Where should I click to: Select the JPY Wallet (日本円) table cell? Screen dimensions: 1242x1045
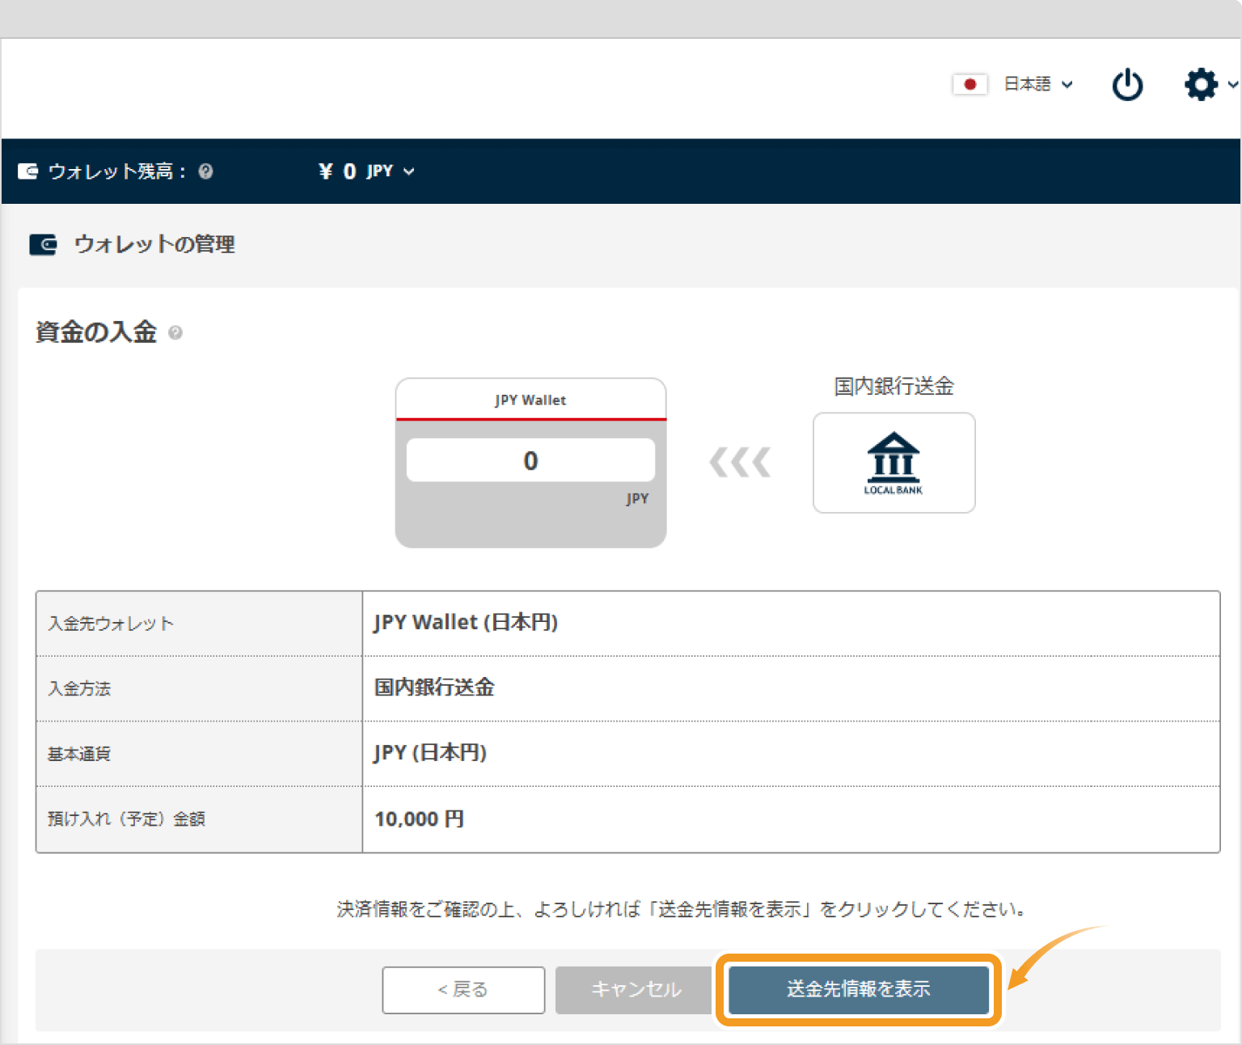791,623
